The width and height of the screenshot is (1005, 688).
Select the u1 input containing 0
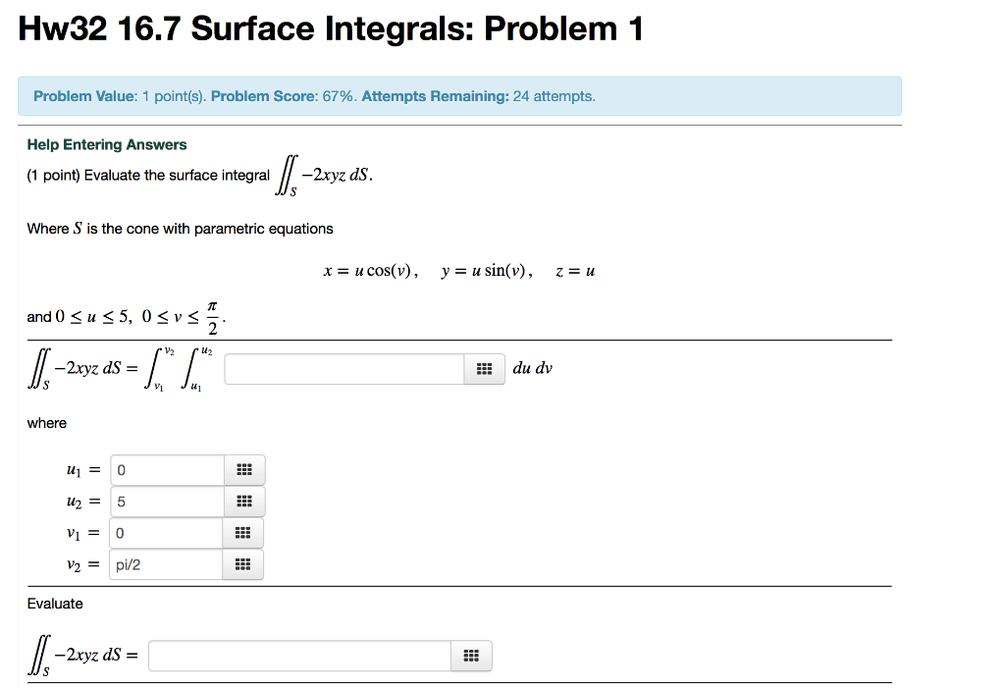click(x=165, y=470)
